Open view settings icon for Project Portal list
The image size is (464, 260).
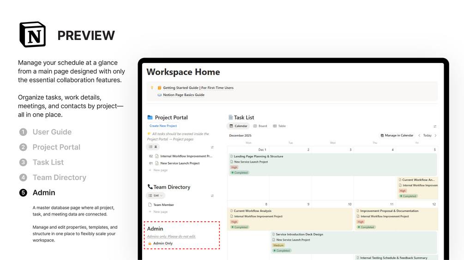[x=212, y=147]
